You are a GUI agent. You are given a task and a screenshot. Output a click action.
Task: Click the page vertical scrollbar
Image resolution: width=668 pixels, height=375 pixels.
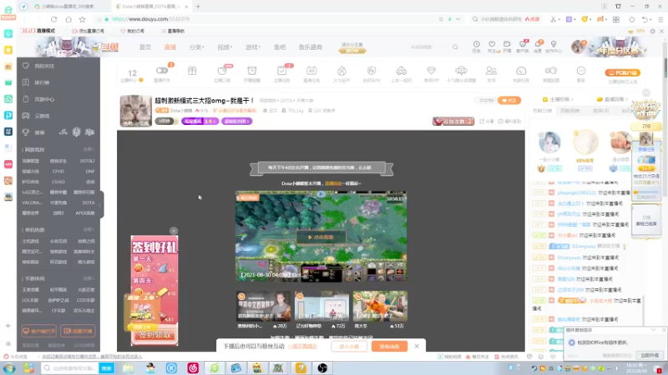(x=665, y=68)
